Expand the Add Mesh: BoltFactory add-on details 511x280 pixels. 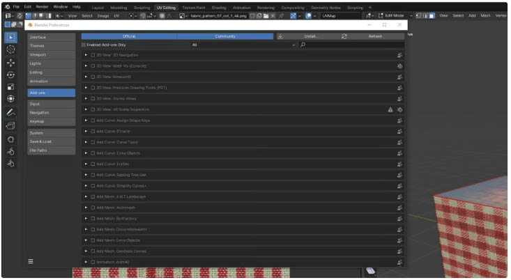tap(86, 218)
